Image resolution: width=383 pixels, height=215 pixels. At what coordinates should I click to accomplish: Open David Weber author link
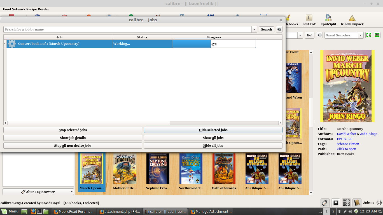click(346, 134)
